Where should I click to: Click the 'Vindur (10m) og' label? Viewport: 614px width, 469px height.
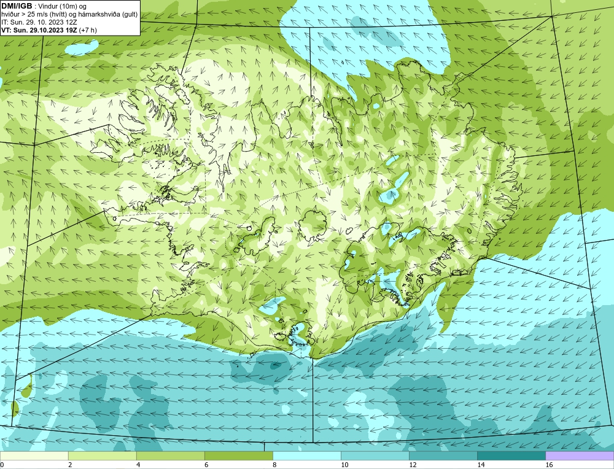63,6
